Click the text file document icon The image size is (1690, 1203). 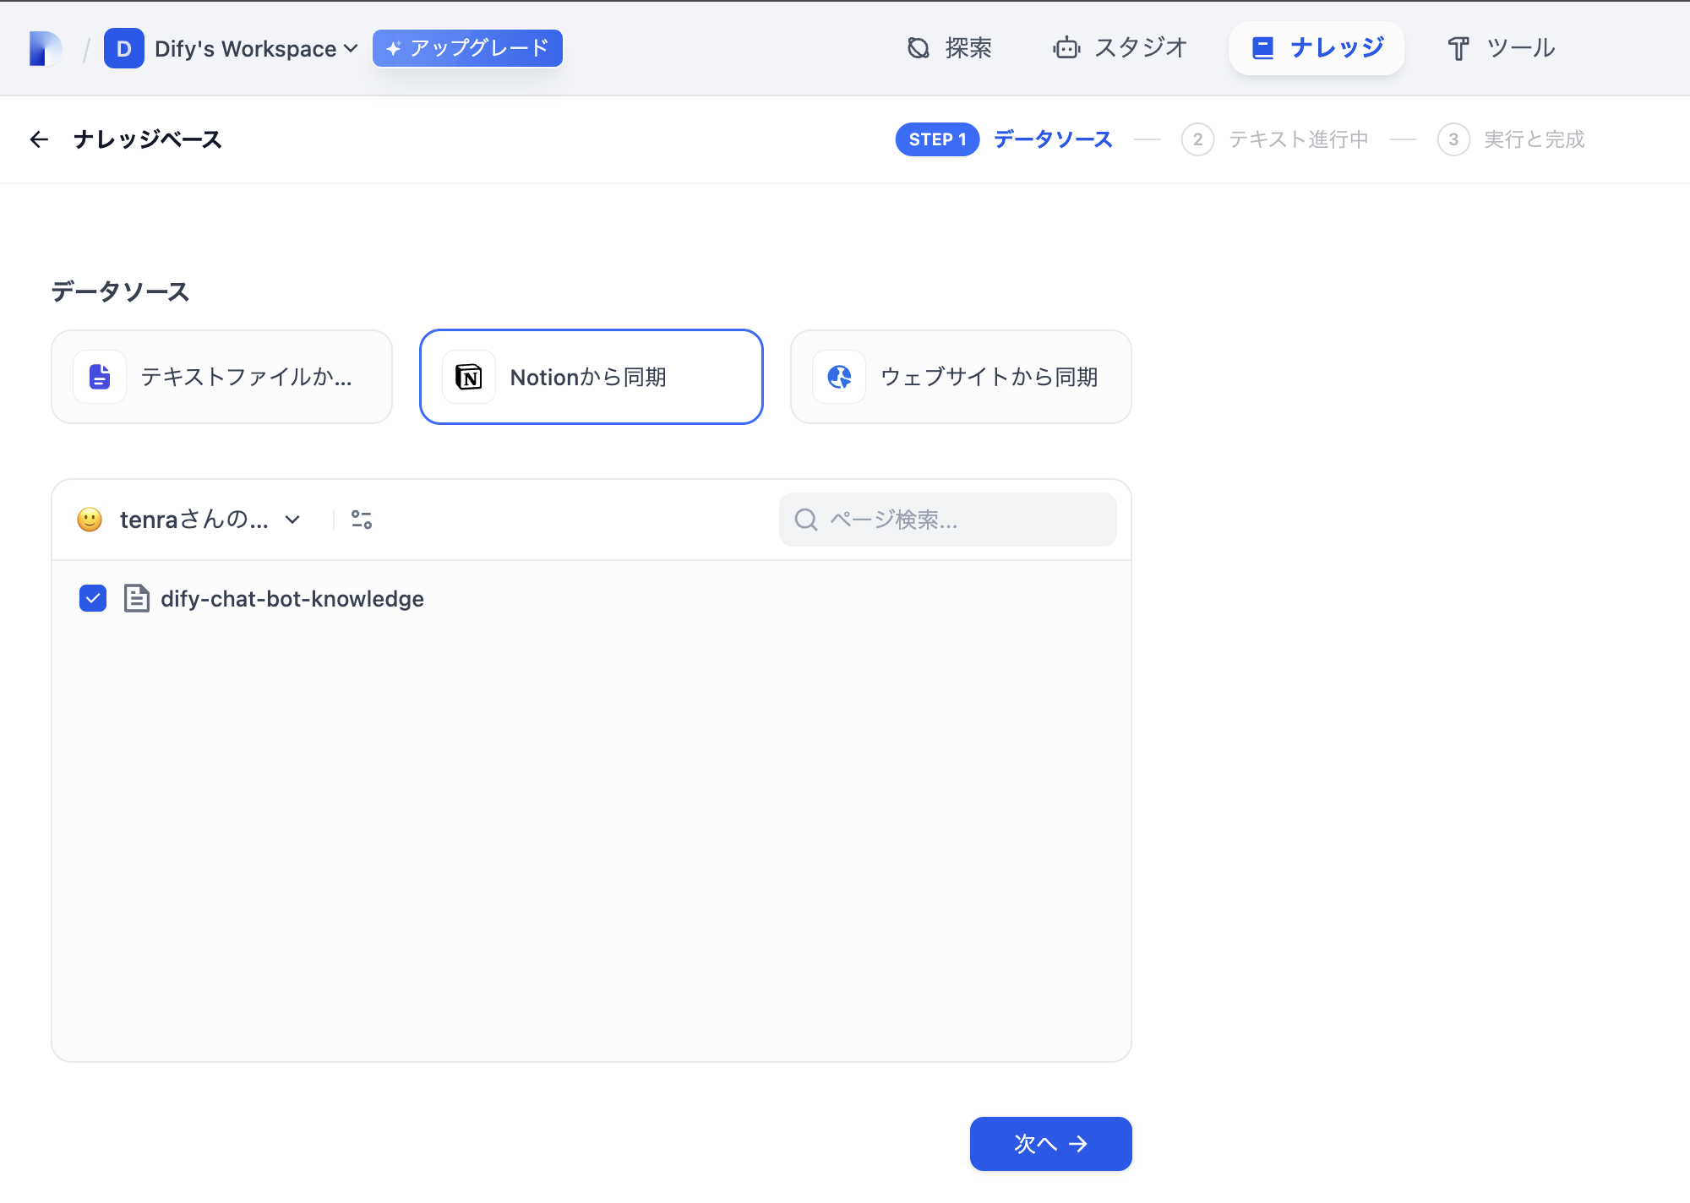[x=100, y=377]
